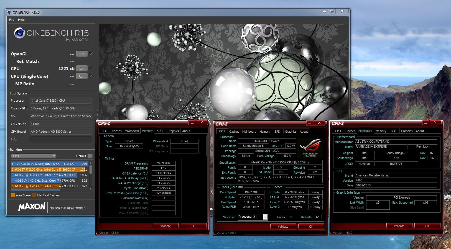The height and width of the screenshot is (249, 451).
Task: Maximize the Cinebench R15 window
Action: point(332,11)
